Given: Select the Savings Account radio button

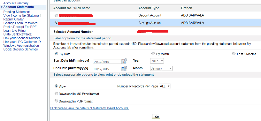Looking at the screenshot, I should click(x=56, y=23).
